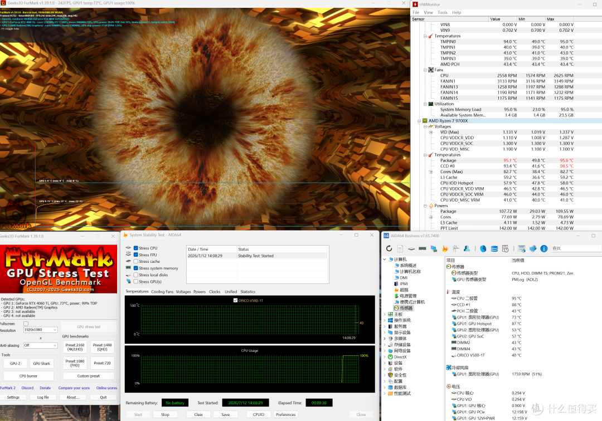Click the refresh icon in AIDA64 toolbar

389,248
